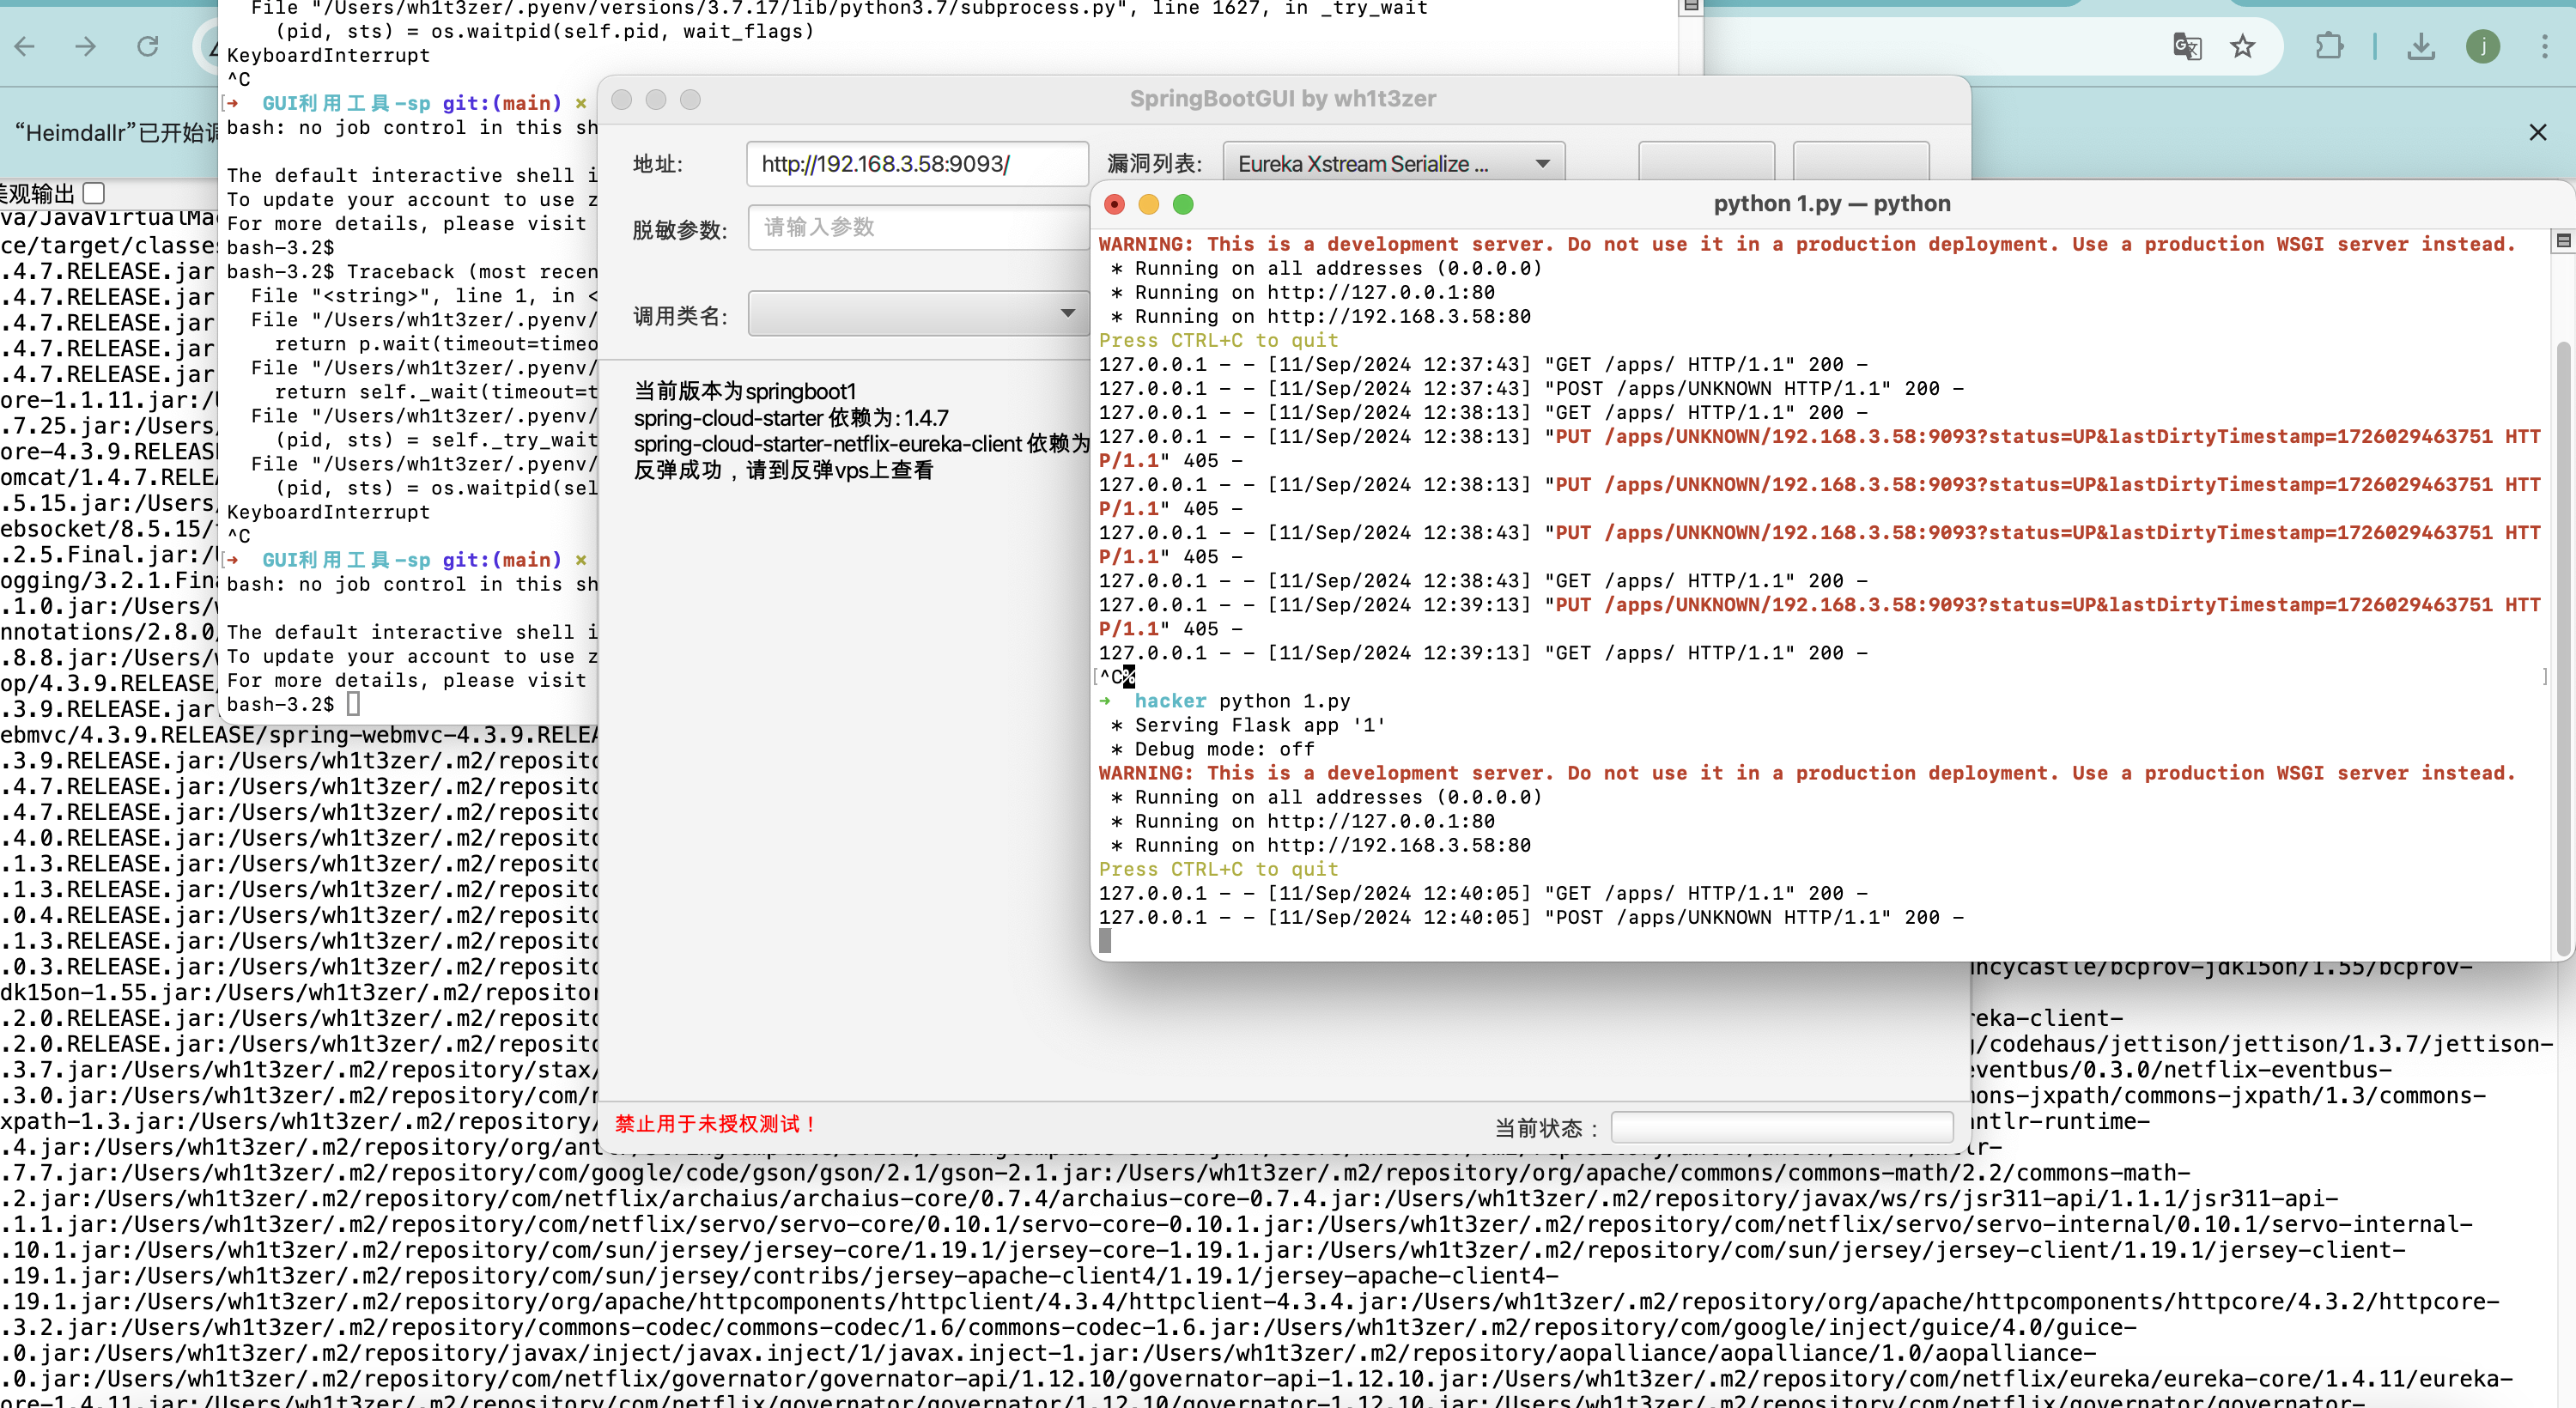
Task: Open the browser downloads icon
Action: [x=2421, y=46]
